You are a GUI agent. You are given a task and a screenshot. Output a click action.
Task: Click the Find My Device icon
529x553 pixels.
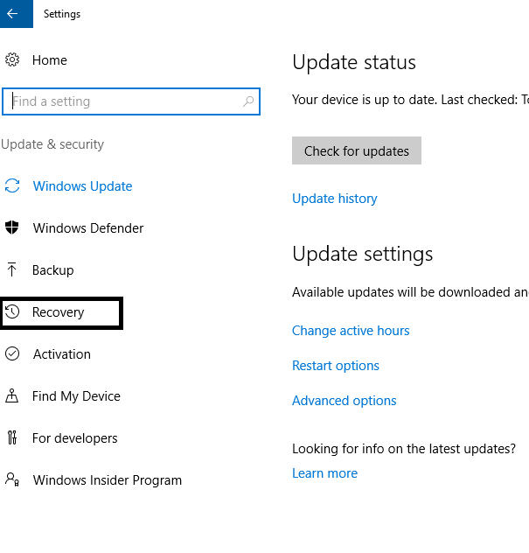click(12, 396)
